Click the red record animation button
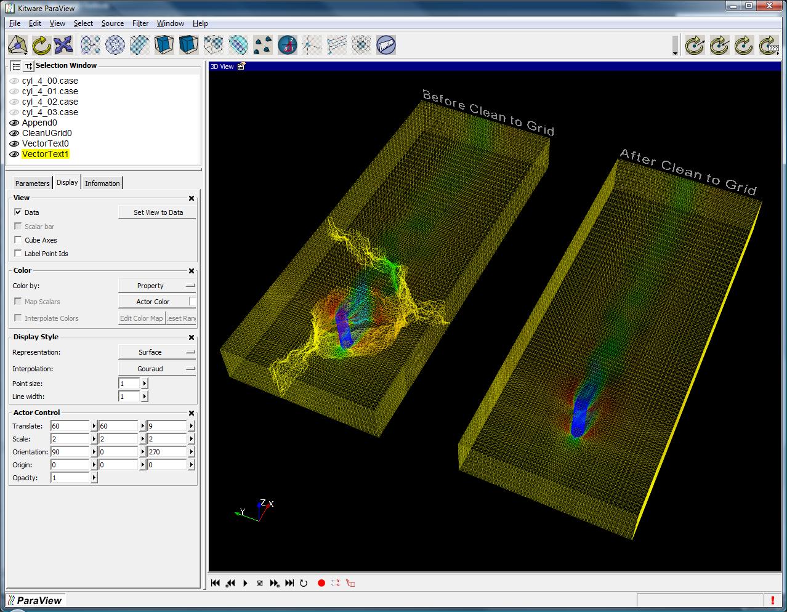 [321, 583]
